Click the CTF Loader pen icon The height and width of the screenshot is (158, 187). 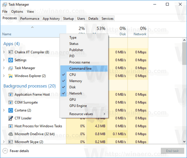(x=11, y=118)
